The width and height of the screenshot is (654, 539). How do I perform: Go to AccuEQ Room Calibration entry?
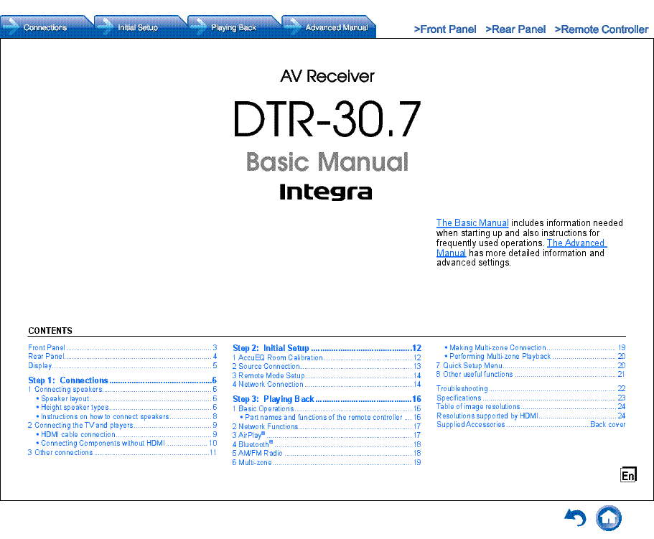click(x=280, y=357)
